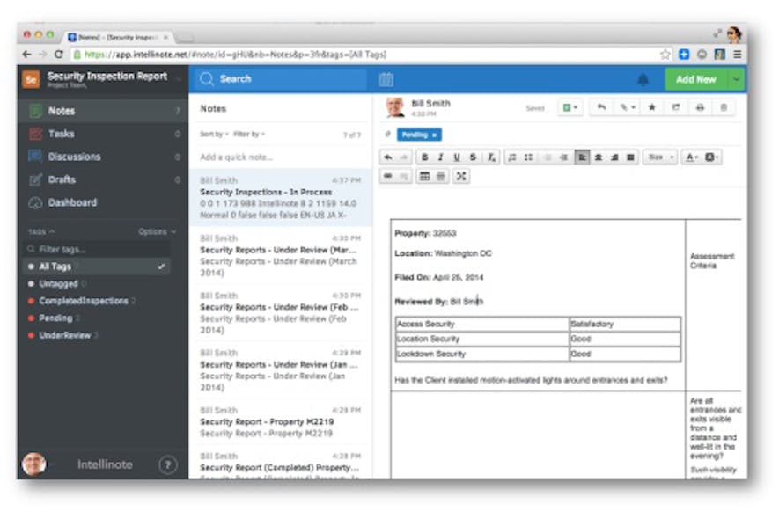
Task: Insert a numbered list
Action: pyautogui.click(x=512, y=157)
